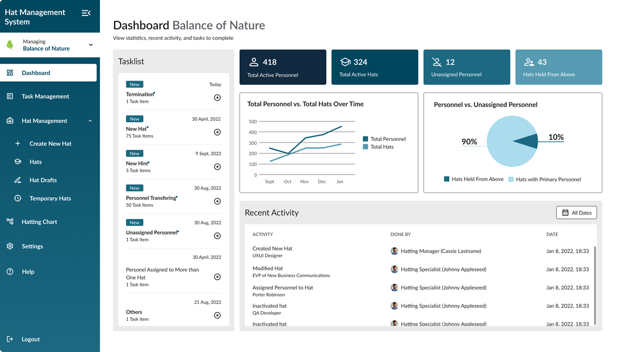Click the Hat Drafts pencil icon
The height and width of the screenshot is (352, 620).
point(18,180)
